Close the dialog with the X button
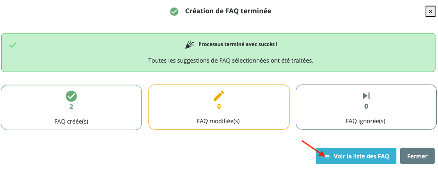This screenshot has height=170, width=438. click(x=431, y=12)
